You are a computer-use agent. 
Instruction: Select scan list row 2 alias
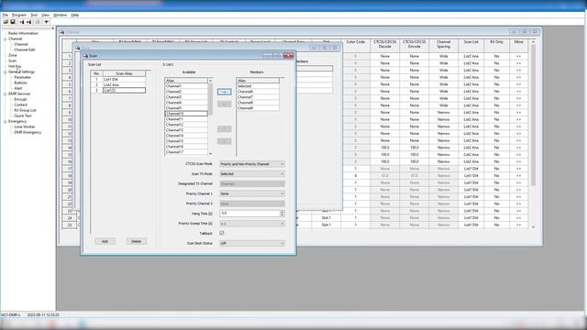[x=124, y=85]
